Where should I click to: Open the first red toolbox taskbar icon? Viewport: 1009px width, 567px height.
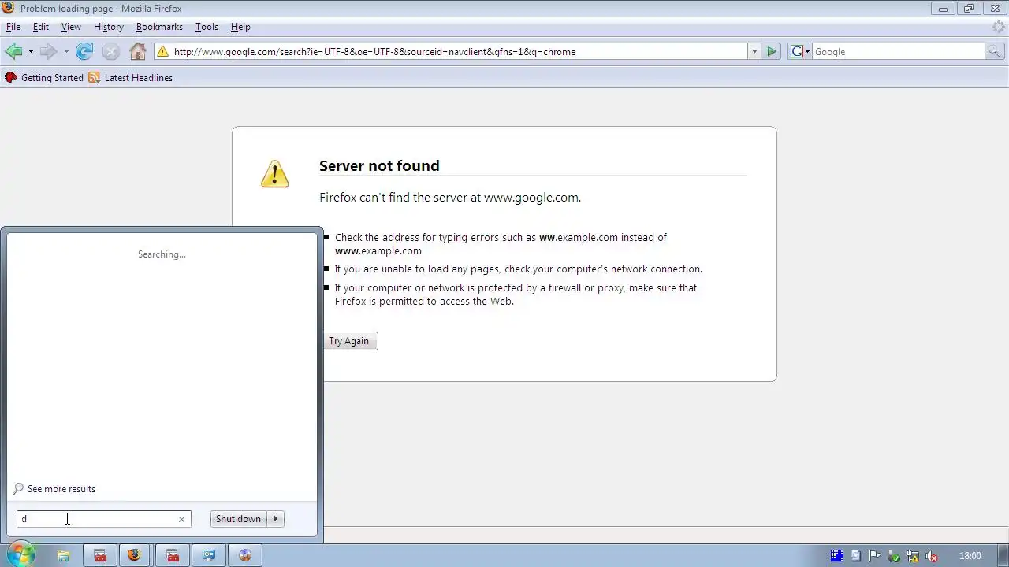100,555
